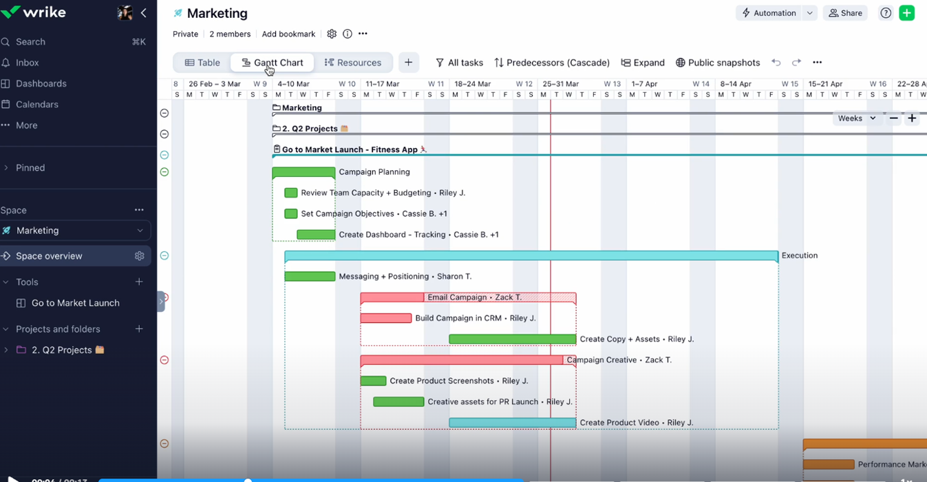Viewport: 927px width, 482px height.
Task: Click the green plus create button
Action: [906, 13]
